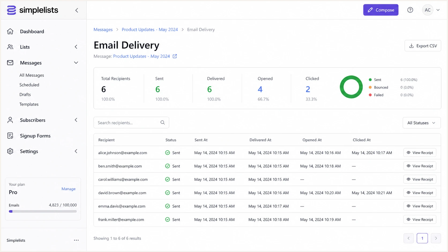Click Export CSV button
The height and width of the screenshot is (252, 448).
coord(423,46)
